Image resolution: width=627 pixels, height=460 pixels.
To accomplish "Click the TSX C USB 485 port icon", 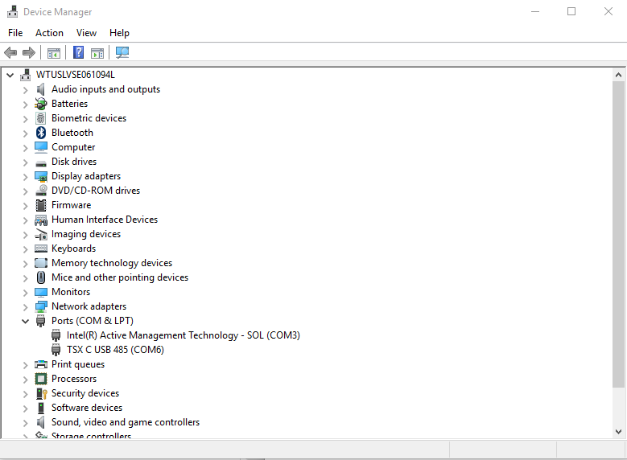I will pyautogui.click(x=56, y=350).
